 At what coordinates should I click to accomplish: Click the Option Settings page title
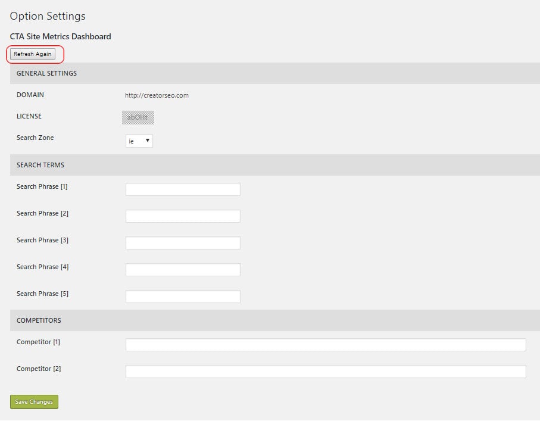click(48, 16)
